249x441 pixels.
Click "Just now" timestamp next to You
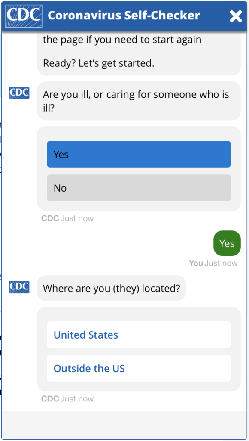pyautogui.click(x=221, y=263)
